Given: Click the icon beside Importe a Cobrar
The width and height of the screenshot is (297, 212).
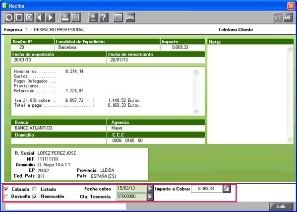Looking at the screenshot, I should 227,189.
